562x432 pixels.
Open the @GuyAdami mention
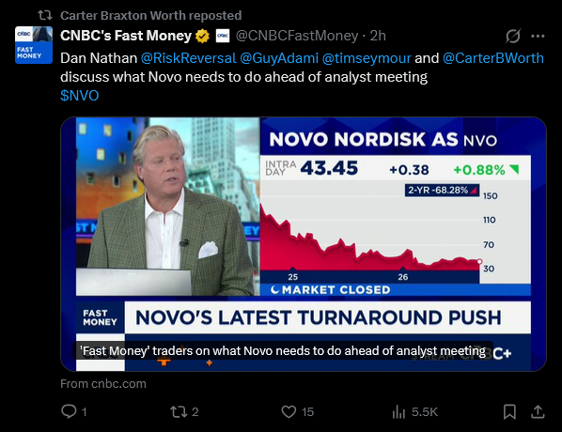click(x=279, y=58)
